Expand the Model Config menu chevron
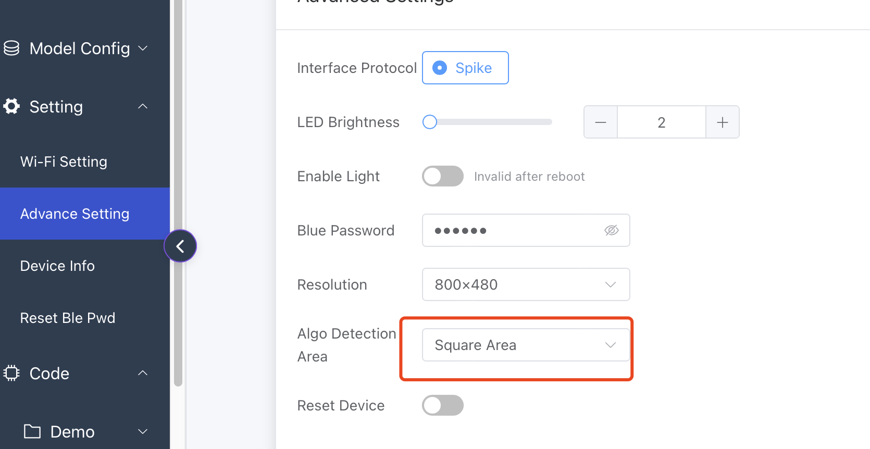This screenshot has width=870, height=449. (143, 48)
